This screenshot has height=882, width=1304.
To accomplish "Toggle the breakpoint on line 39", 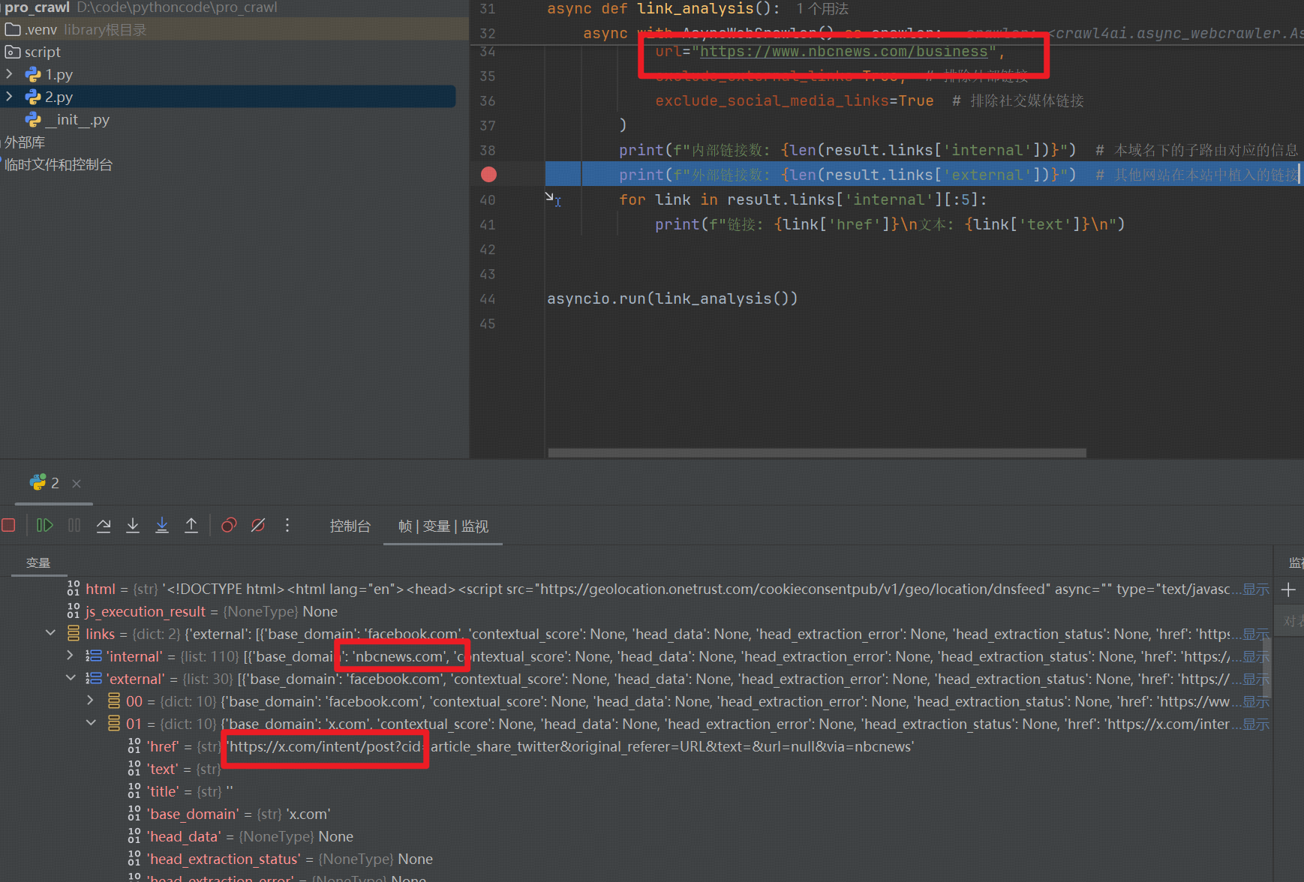I will [488, 175].
